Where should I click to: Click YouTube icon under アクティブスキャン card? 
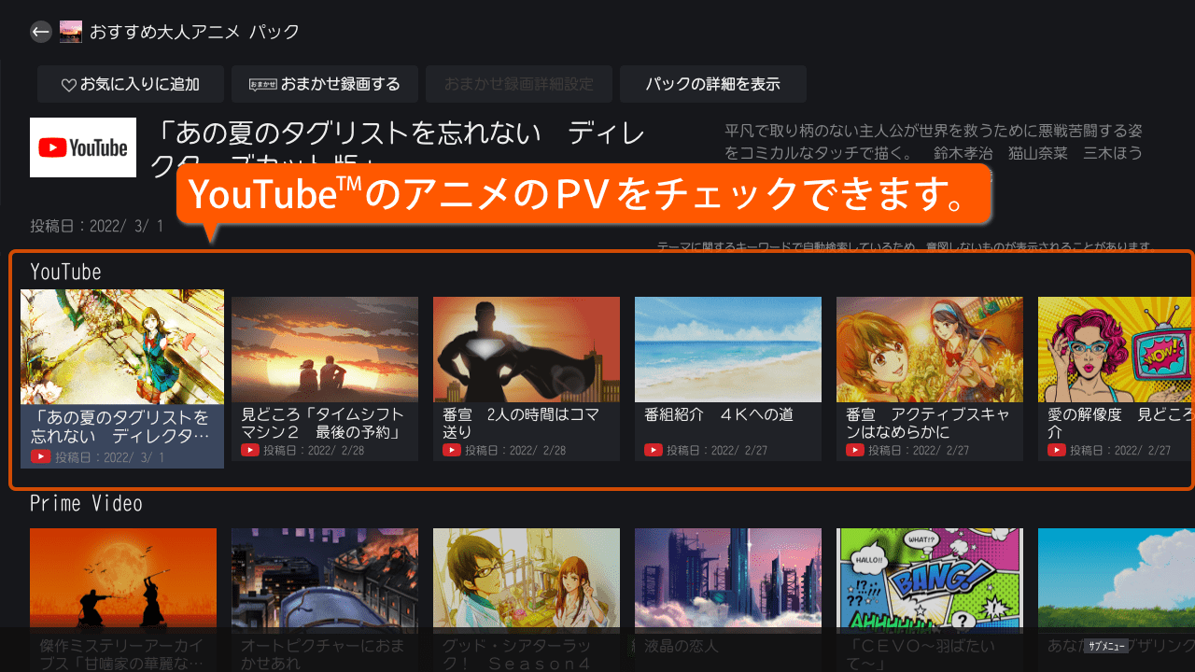point(855,450)
